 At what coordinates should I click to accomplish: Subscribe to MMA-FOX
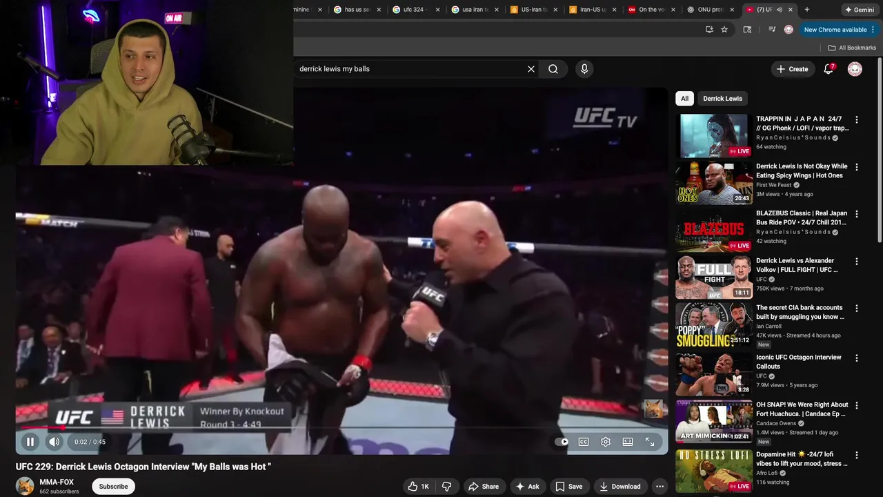(113, 487)
